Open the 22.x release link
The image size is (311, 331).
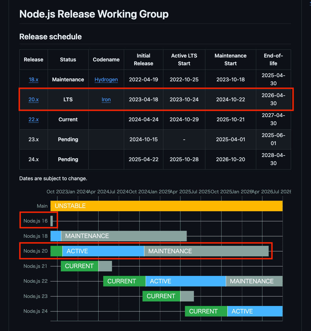pos(34,119)
